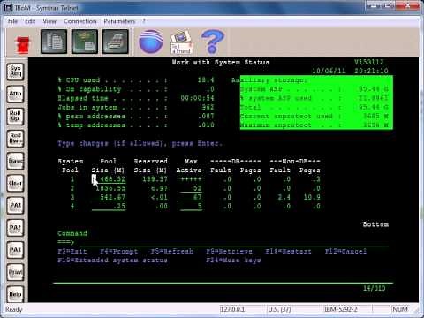The image size is (424, 318).
Task: Click the Jobs in system value
Action: click(208, 107)
